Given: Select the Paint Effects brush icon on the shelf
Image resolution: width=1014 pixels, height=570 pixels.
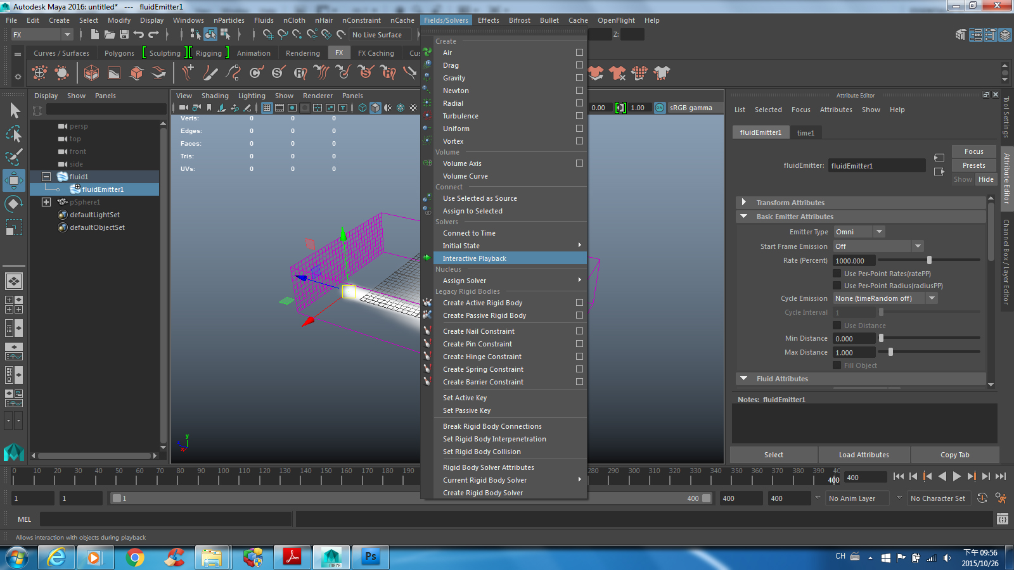Looking at the screenshot, I should 211,73.
